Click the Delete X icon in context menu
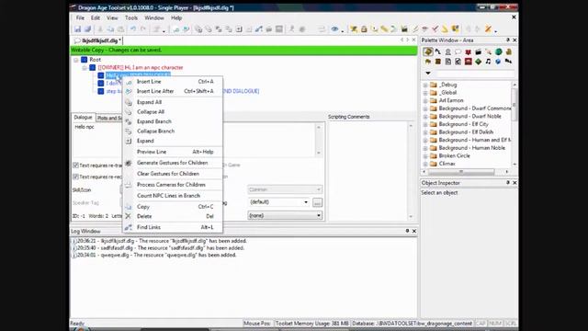588x331 pixels. tap(129, 216)
